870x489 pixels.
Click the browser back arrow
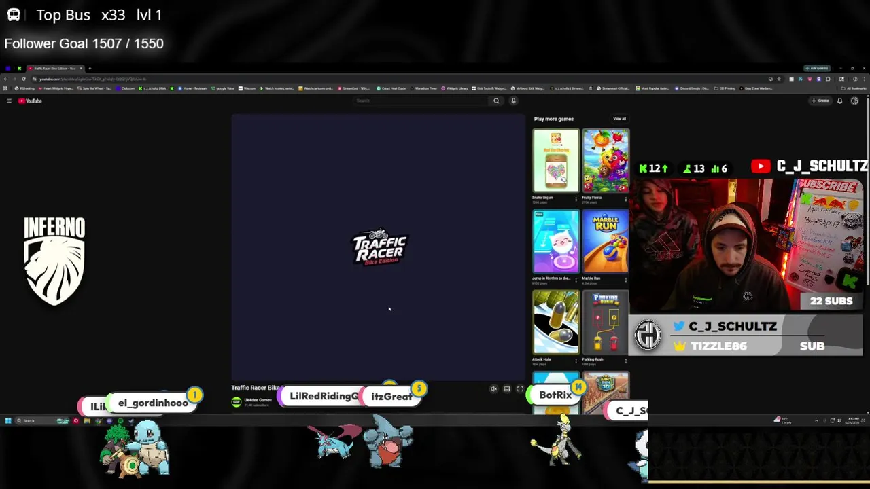[x=5, y=79]
